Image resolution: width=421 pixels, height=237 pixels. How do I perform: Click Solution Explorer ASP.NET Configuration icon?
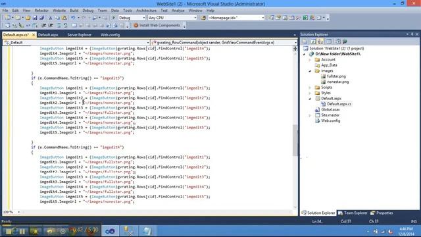(x=345, y=41)
